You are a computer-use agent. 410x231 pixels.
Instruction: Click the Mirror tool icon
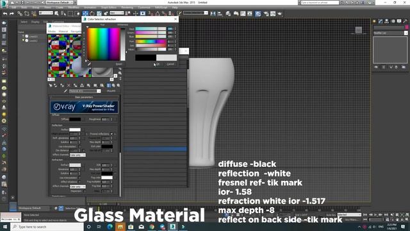[x=213, y=13]
